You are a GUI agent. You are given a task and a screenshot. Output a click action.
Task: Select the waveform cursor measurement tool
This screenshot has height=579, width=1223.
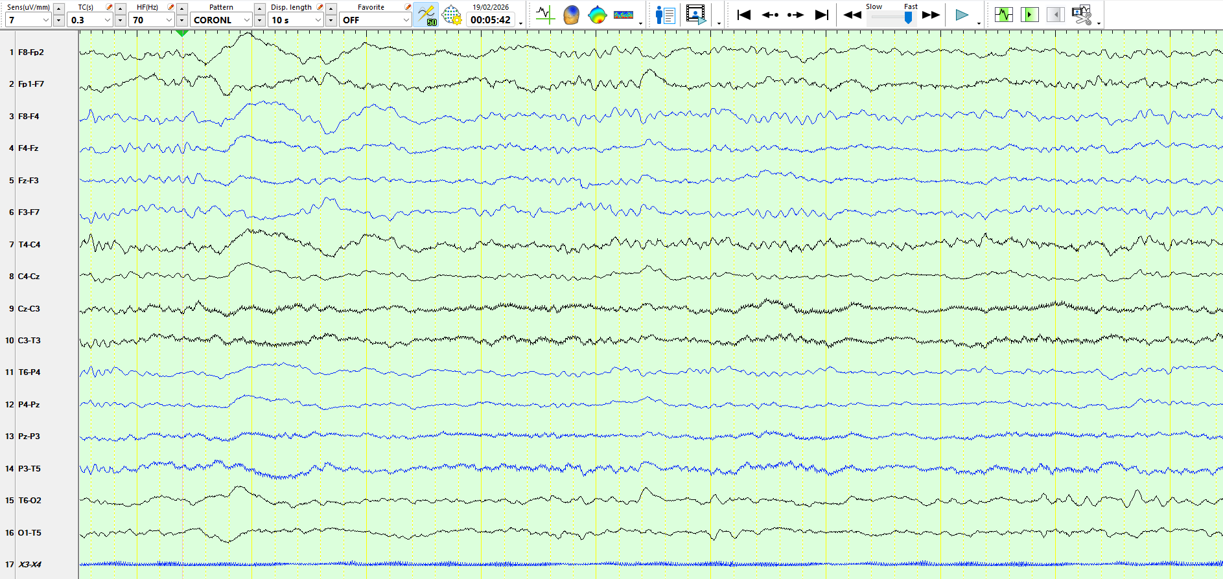[x=546, y=14]
